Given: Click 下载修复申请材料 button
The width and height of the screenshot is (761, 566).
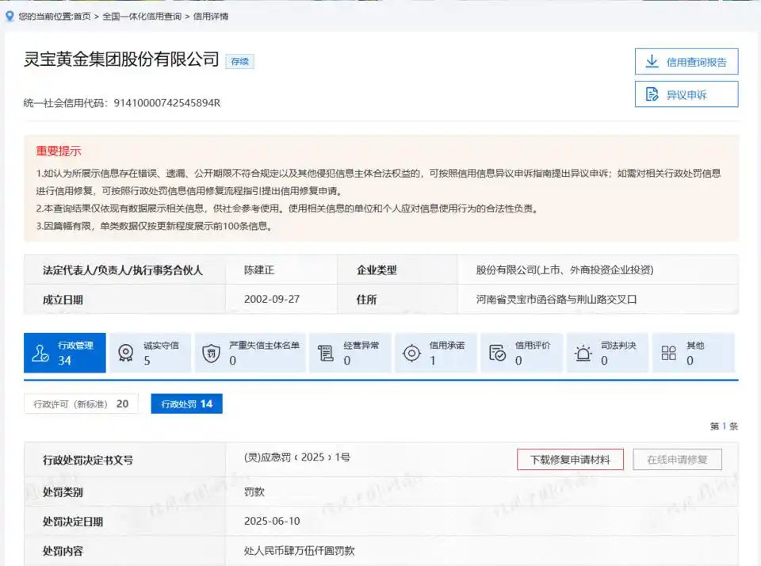Looking at the screenshot, I should click(570, 460).
